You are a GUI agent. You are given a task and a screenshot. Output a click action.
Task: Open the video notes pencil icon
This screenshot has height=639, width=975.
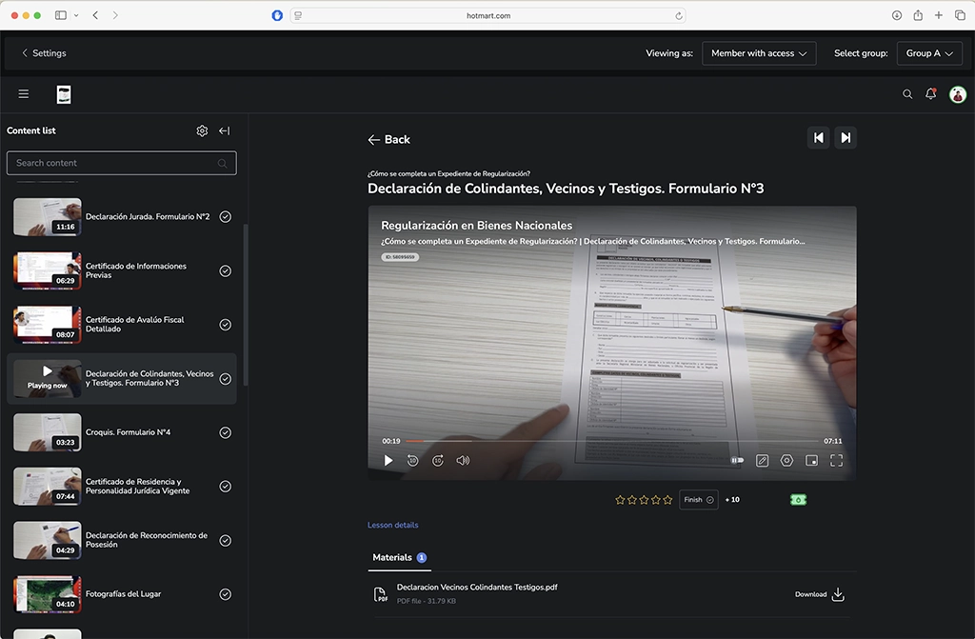[x=762, y=460]
